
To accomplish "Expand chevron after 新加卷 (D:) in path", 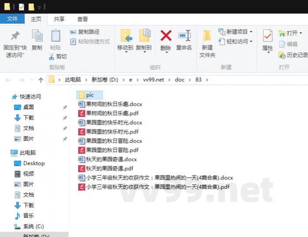I will tap(124, 80).
